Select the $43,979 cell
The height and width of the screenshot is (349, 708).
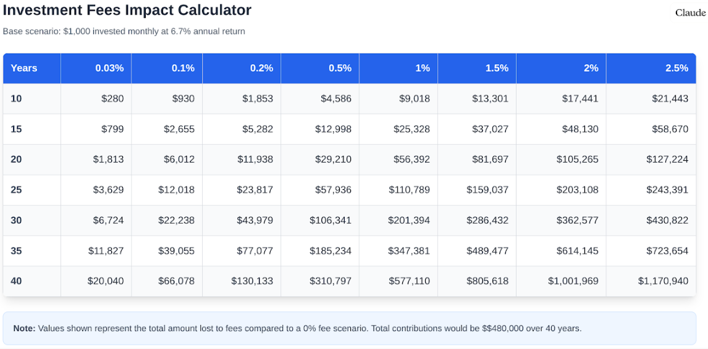point(255,220)
